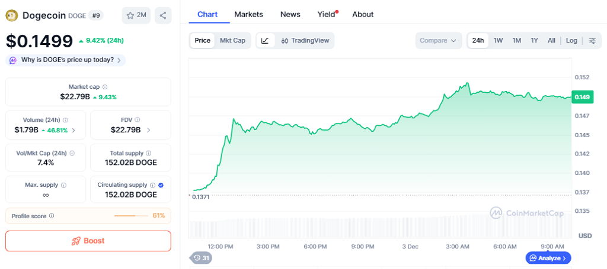
Task: Open FDV info icon
Action: (138, 120)
